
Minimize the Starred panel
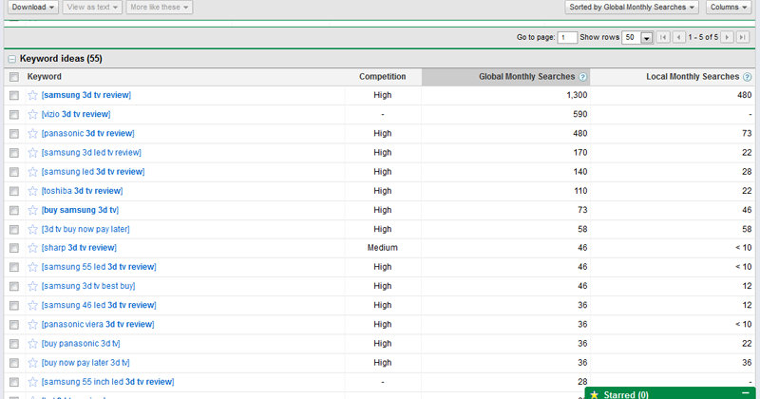[746, 393]
